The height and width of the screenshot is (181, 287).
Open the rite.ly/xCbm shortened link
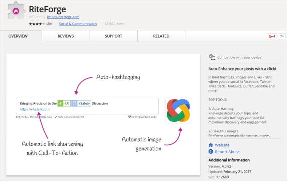(x=35, y=109)
